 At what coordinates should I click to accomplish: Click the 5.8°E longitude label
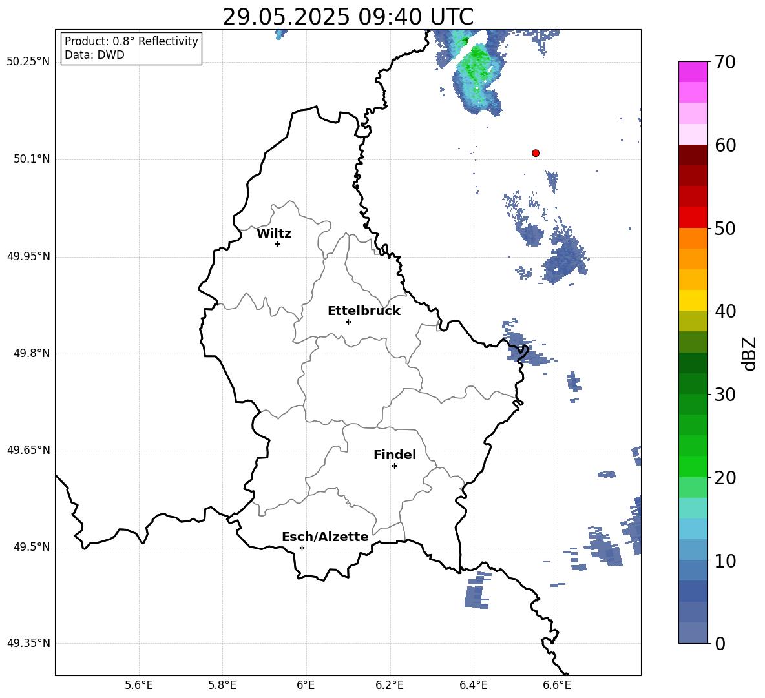(222, 685)
